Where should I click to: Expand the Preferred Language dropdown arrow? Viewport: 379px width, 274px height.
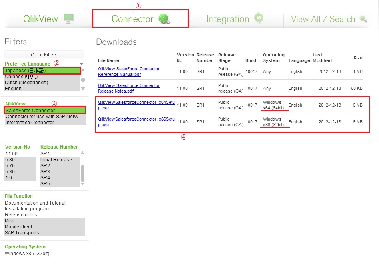(82, 64)
